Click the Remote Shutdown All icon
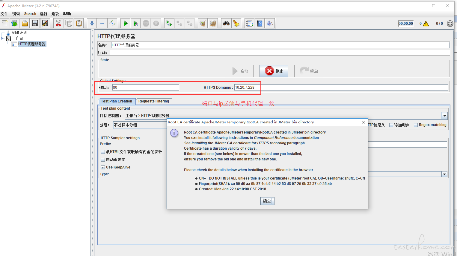 (x=190, y=23)
